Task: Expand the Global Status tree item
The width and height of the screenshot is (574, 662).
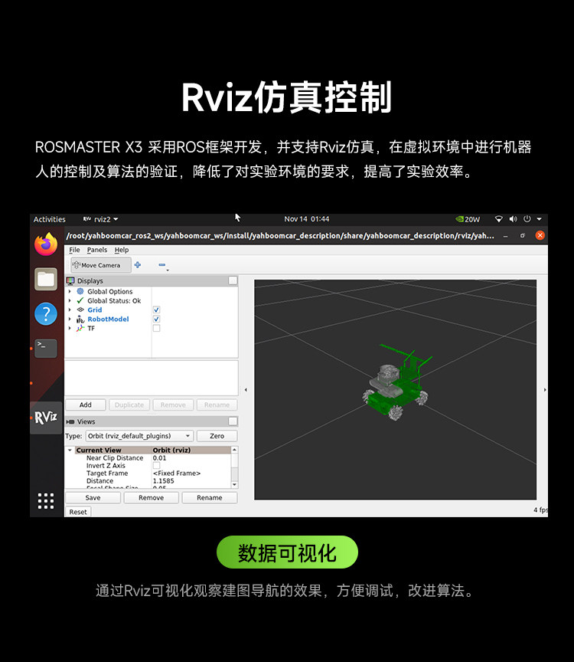Action: [x=70, y=300]
